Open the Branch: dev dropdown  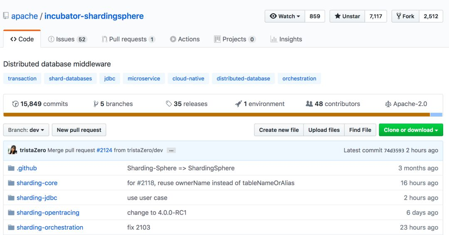(26, 130)
